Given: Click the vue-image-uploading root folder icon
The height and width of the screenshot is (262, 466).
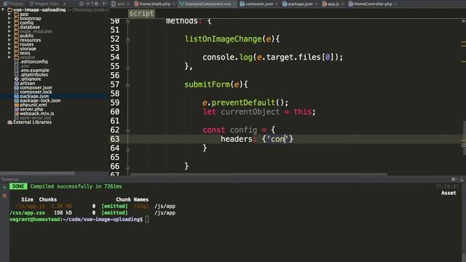Looking at the screenshot, I should pyautogui.click(x=9, y=9).
